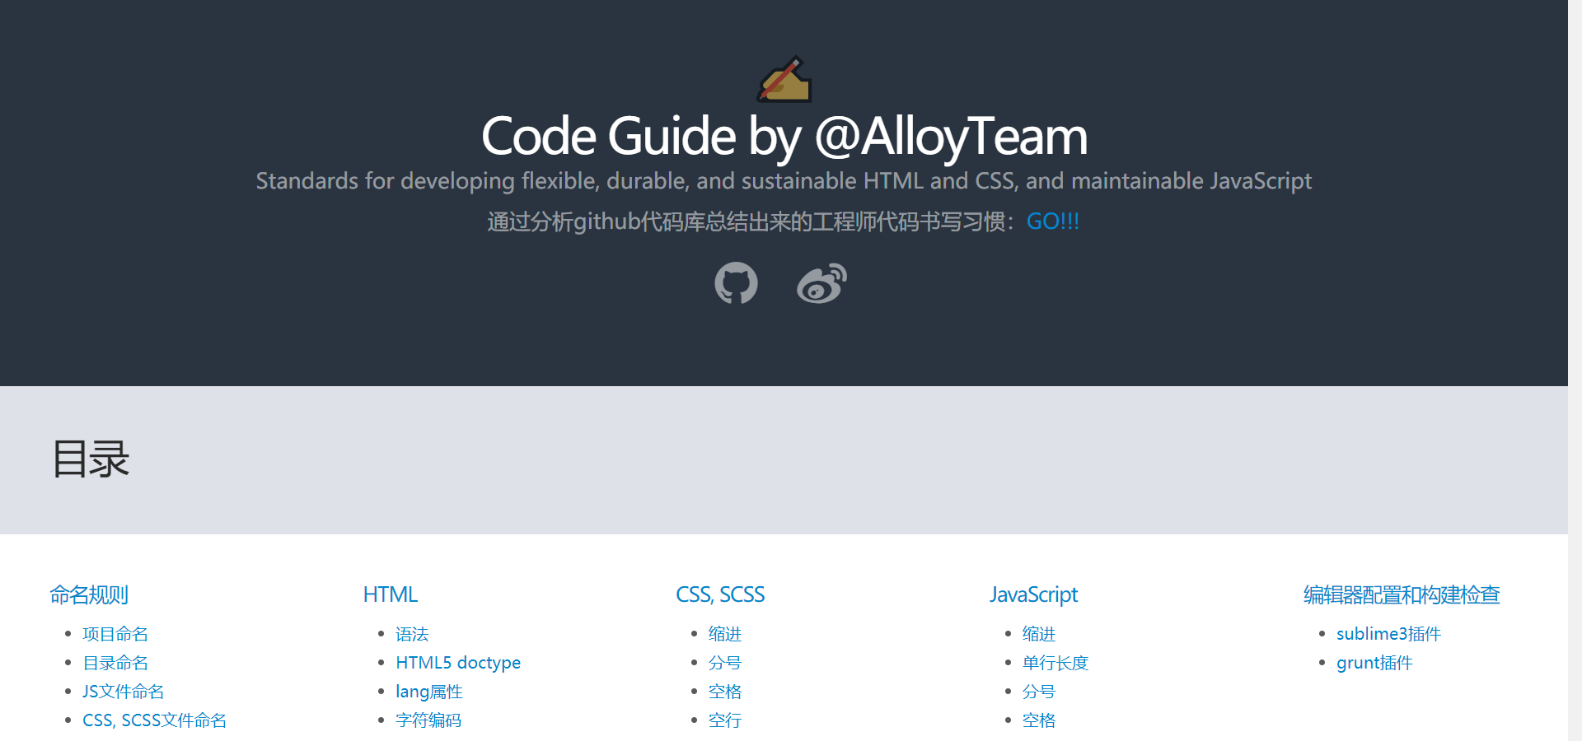Open the GitHub icon link
Screen dimensions: 1582x741
pyautogui.click(x=736, y=283)
